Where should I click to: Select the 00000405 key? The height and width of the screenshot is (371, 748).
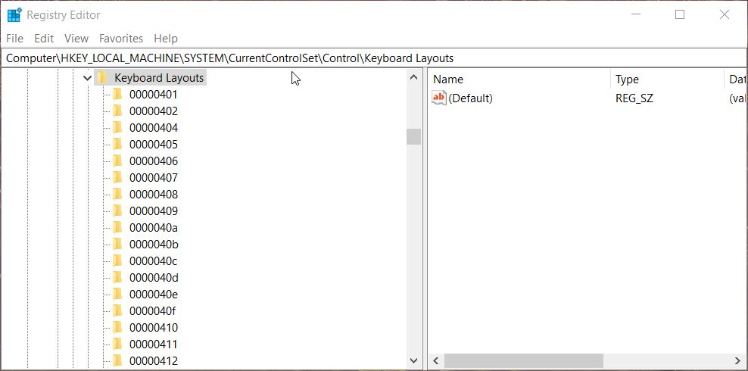(153, 145)
